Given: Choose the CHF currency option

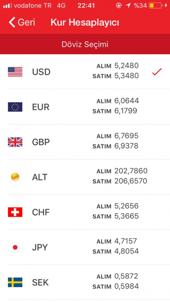Looking at the screenshot, I should coord(85,212).
